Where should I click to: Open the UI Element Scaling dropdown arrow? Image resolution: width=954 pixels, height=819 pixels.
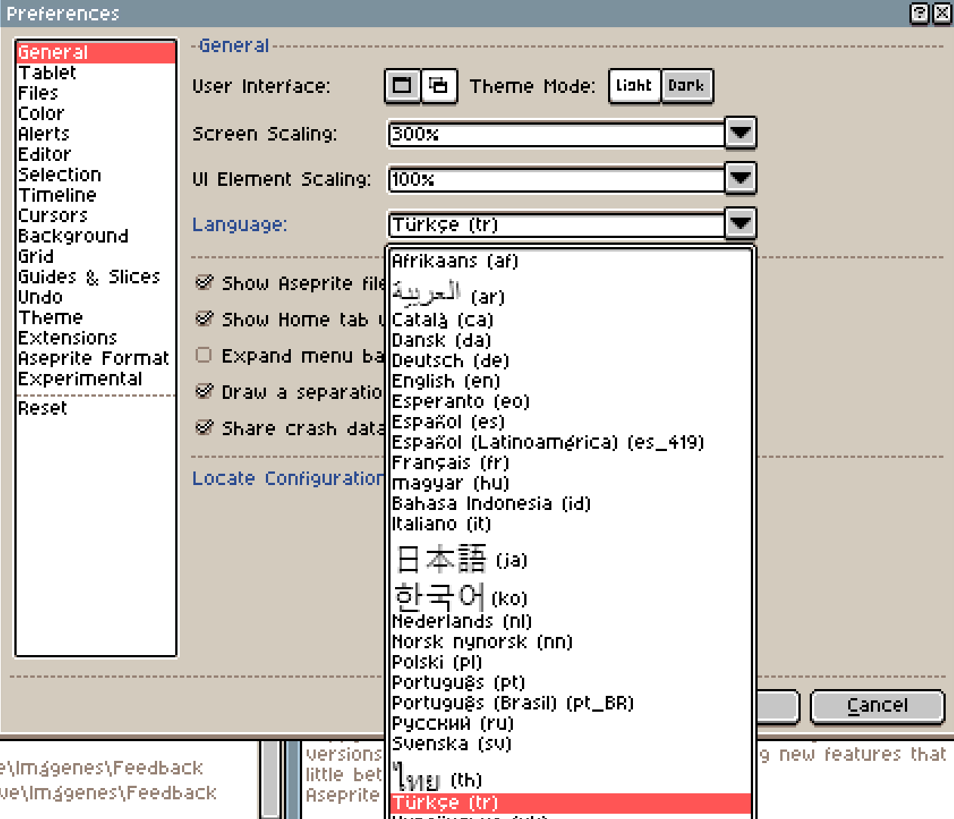coord(740,178)
